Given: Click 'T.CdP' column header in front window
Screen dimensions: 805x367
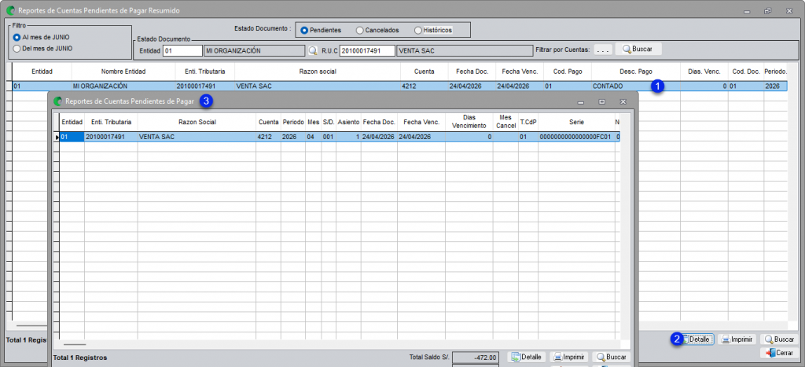Looking at the screenshot, I should point(528,122).
